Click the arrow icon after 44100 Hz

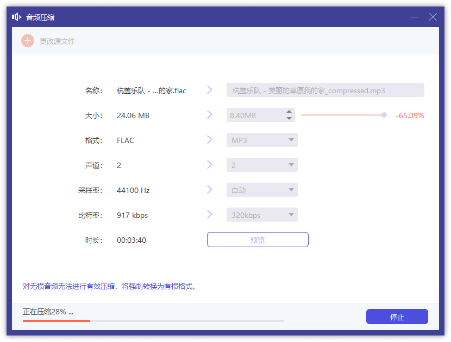210,190
